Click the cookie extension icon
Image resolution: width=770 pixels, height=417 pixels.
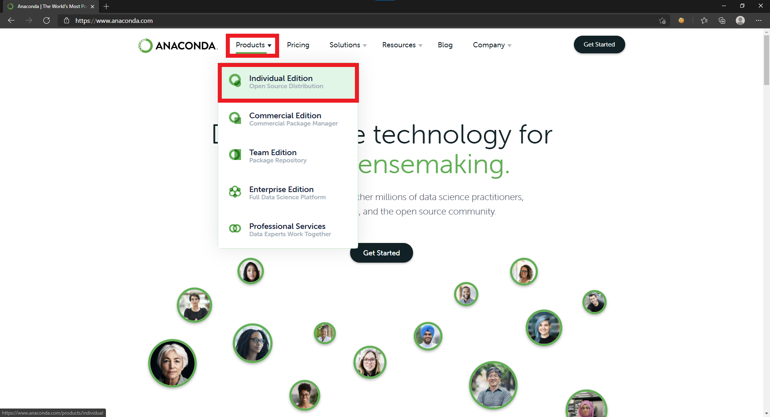pyautogui.click(x=681, y=20)
